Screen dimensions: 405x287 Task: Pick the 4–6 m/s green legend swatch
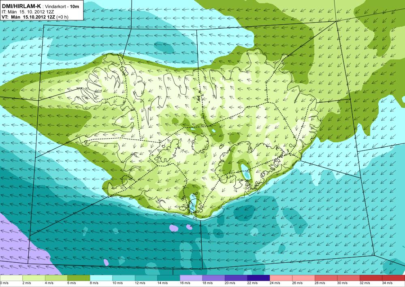click(x=56, y=278)
